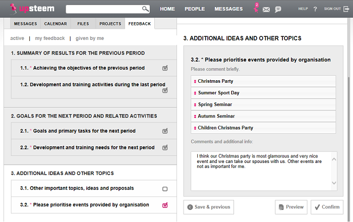Viewport: 353px width, 222px height.
Task: Toggle pink checkbox for item 3.2
Action: [165, 205]
